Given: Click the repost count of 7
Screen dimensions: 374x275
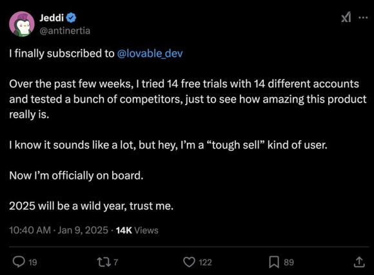Looking at the screenshot, I should (x=115, y=262).
